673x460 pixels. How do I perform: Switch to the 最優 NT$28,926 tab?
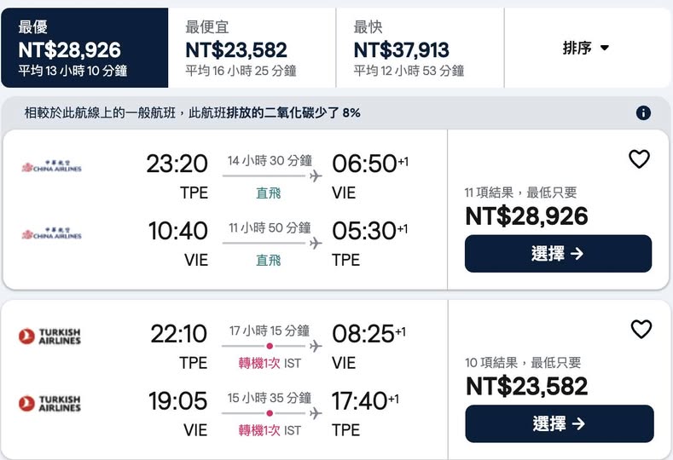tap(84, 49)
